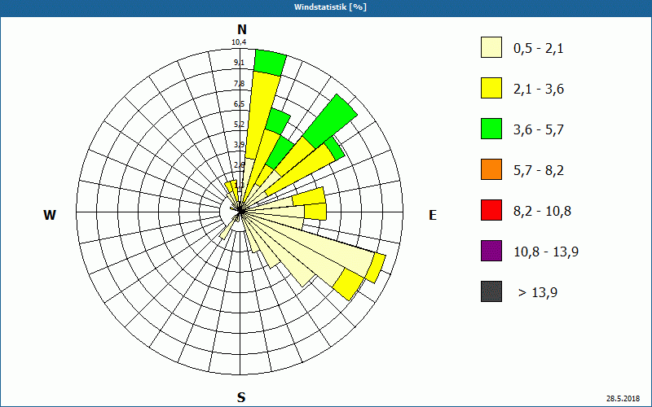The image size is (652, 407).
Task: Click the outermost green segment of the northernmost bar
Action: (x=270, y=63)
